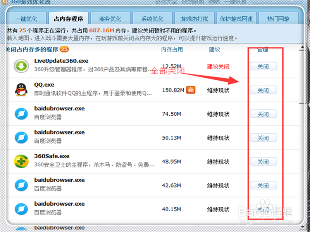The height and width of the screenshot is (232, 310).
Task: Click the scrollbar up arrow of the process list
Action: [302, 47]
